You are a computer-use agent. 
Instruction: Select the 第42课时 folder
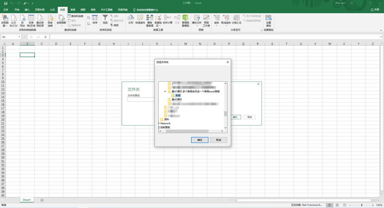177,100
